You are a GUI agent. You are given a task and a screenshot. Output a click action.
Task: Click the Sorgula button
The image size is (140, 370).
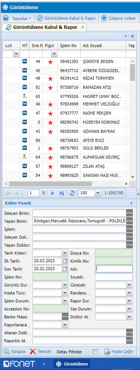point(15,351)
